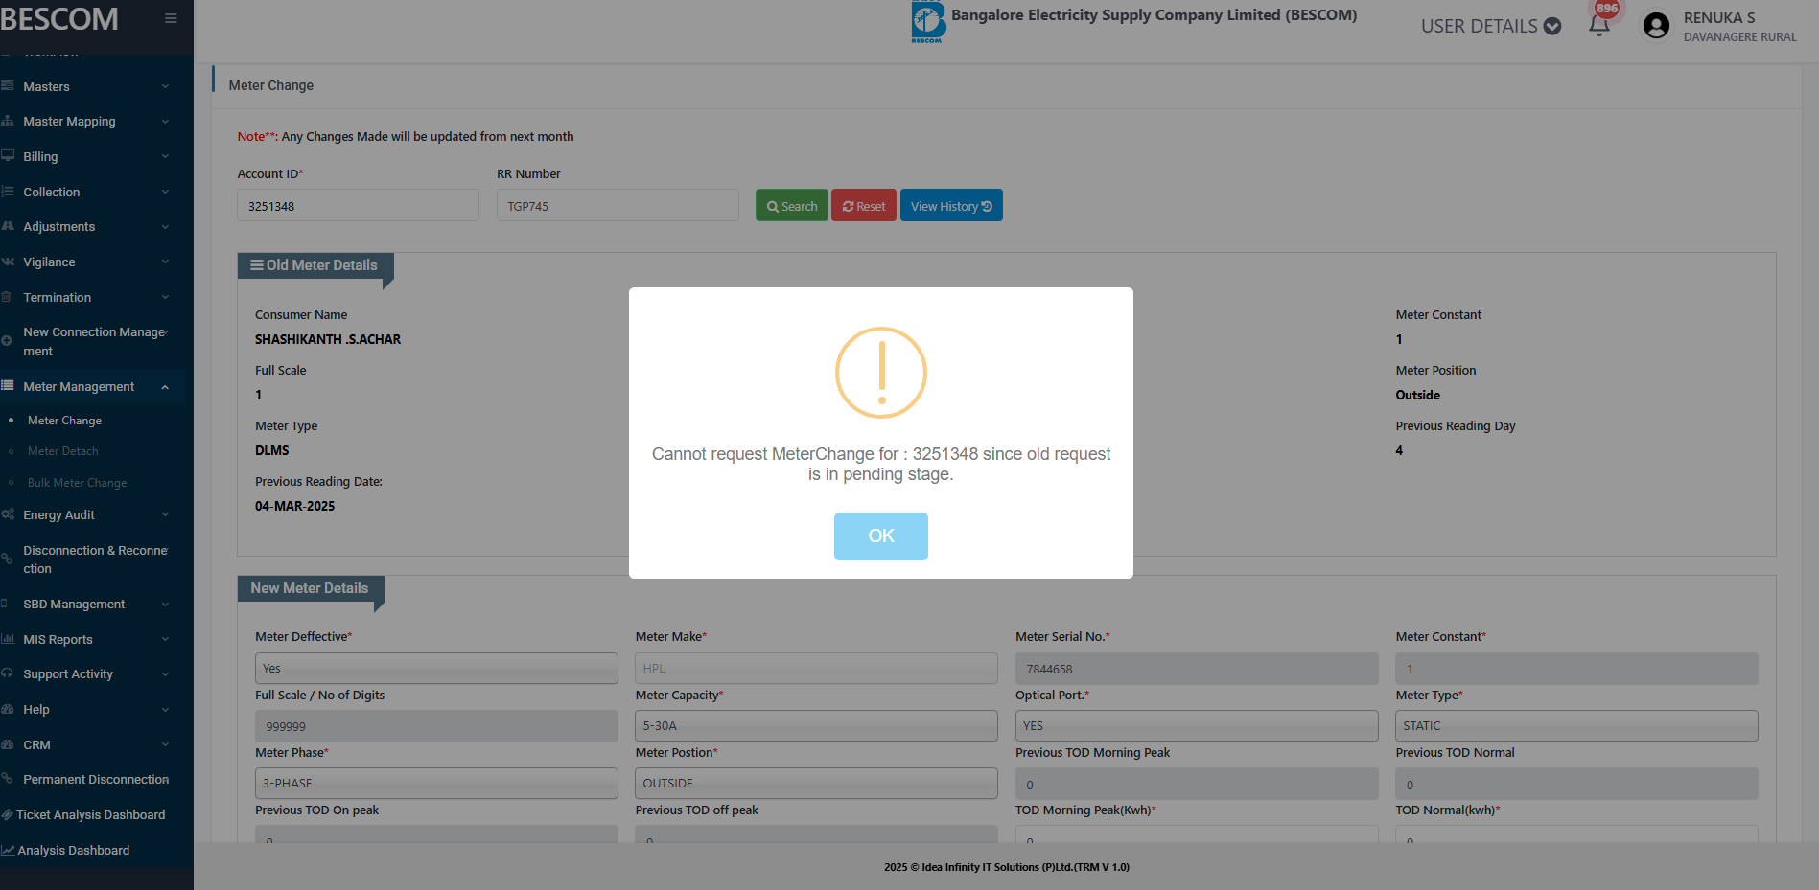The width and height of the screenshot is (1819, 890).
Task: Open the Billing menu
Action: pyautogui.click(x=92, y=157)
